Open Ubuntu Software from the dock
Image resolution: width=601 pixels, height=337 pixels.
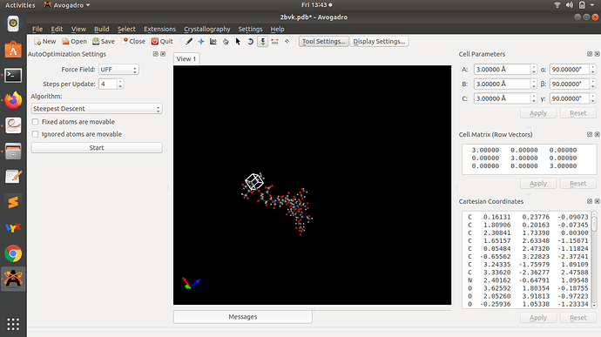(x=13, y=50)
